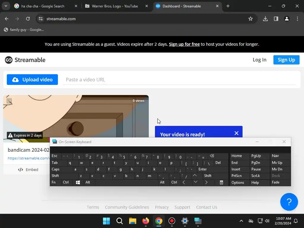Viewport: 304px width, 228px height.
Task: Open Windows taskbar Search
Action: click(x=119, y=221)
